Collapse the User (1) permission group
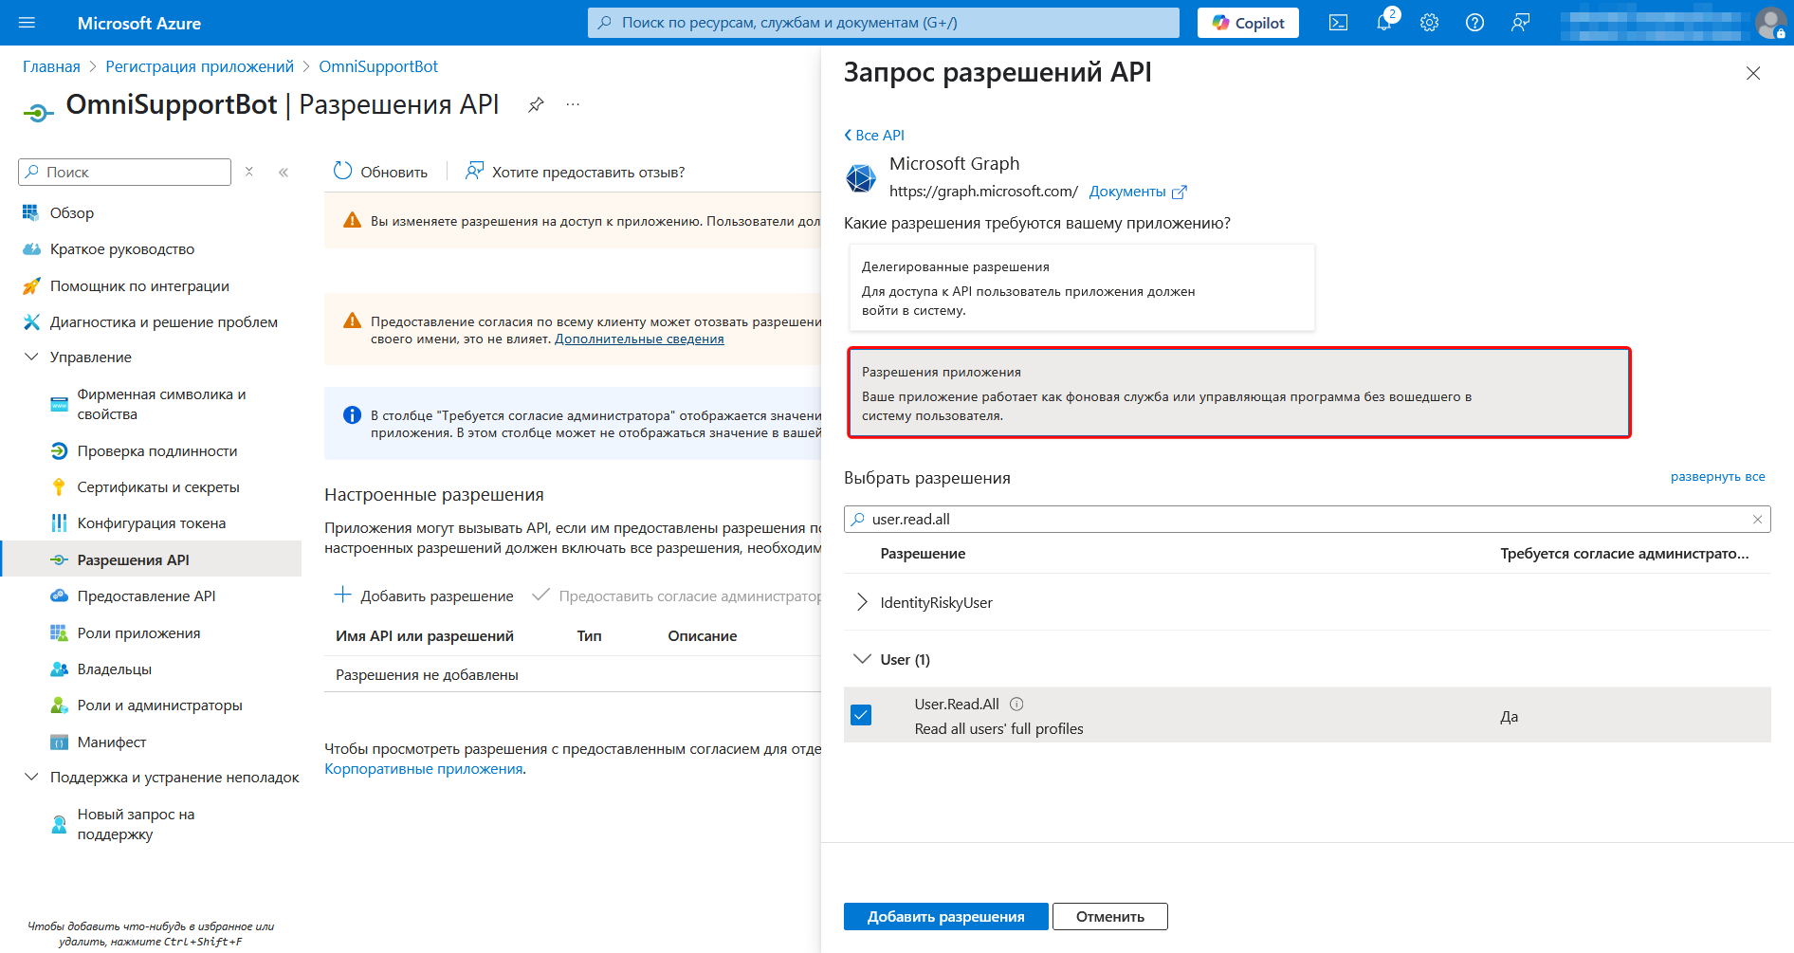Screen dimensions: 1794x953 point(862,659)
